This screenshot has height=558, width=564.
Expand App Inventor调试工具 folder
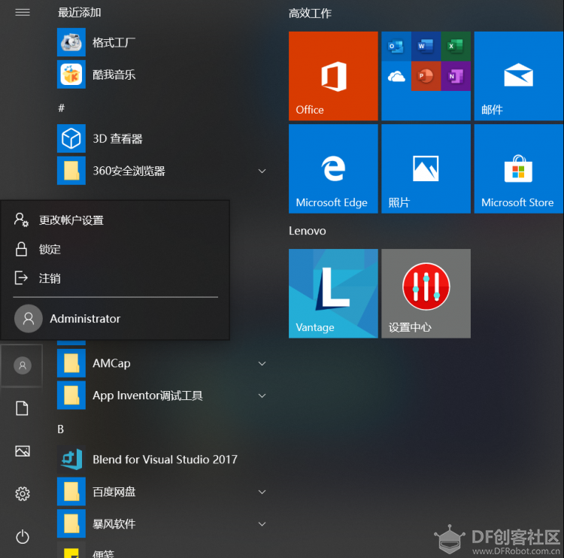coord(262,396)
